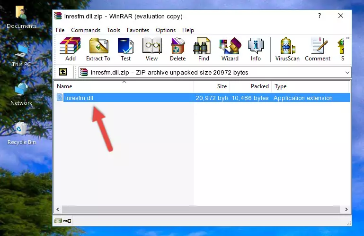Select the Network desktop icon
Screen dimensions: 364x236
tap(21, 94)
